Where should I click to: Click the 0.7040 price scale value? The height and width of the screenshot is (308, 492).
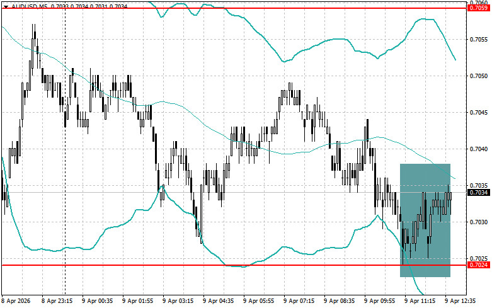[479, 149]
